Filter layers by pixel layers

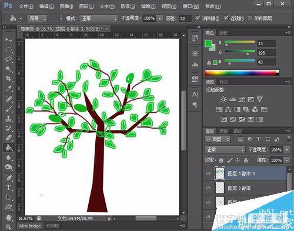coord(240,139)
